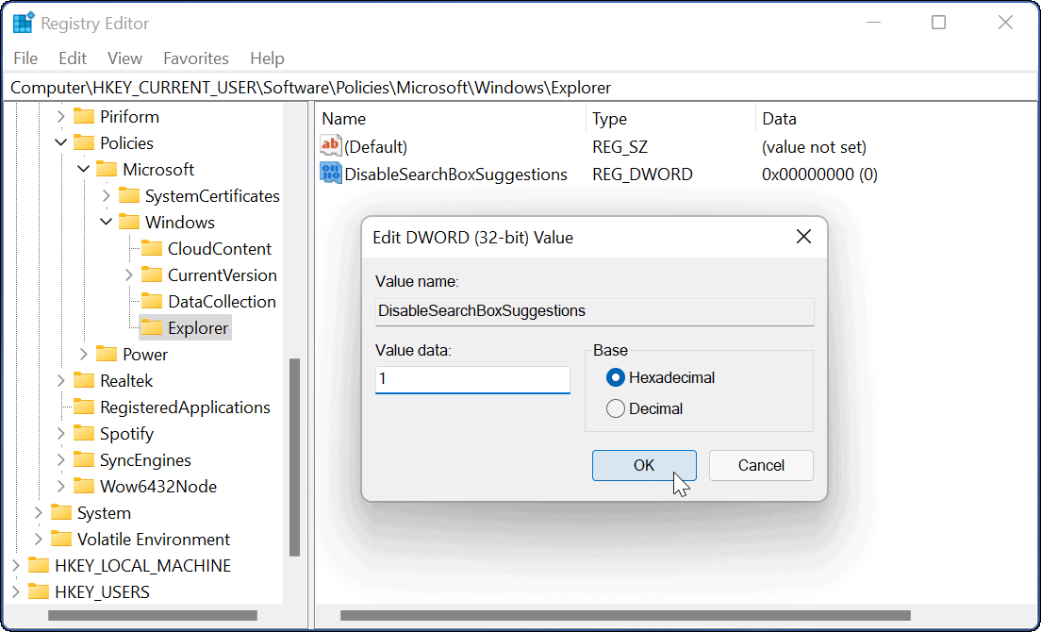Screen dimensions: 1041x632
Task: Click the Value data input field
Action: pos(471,379)
